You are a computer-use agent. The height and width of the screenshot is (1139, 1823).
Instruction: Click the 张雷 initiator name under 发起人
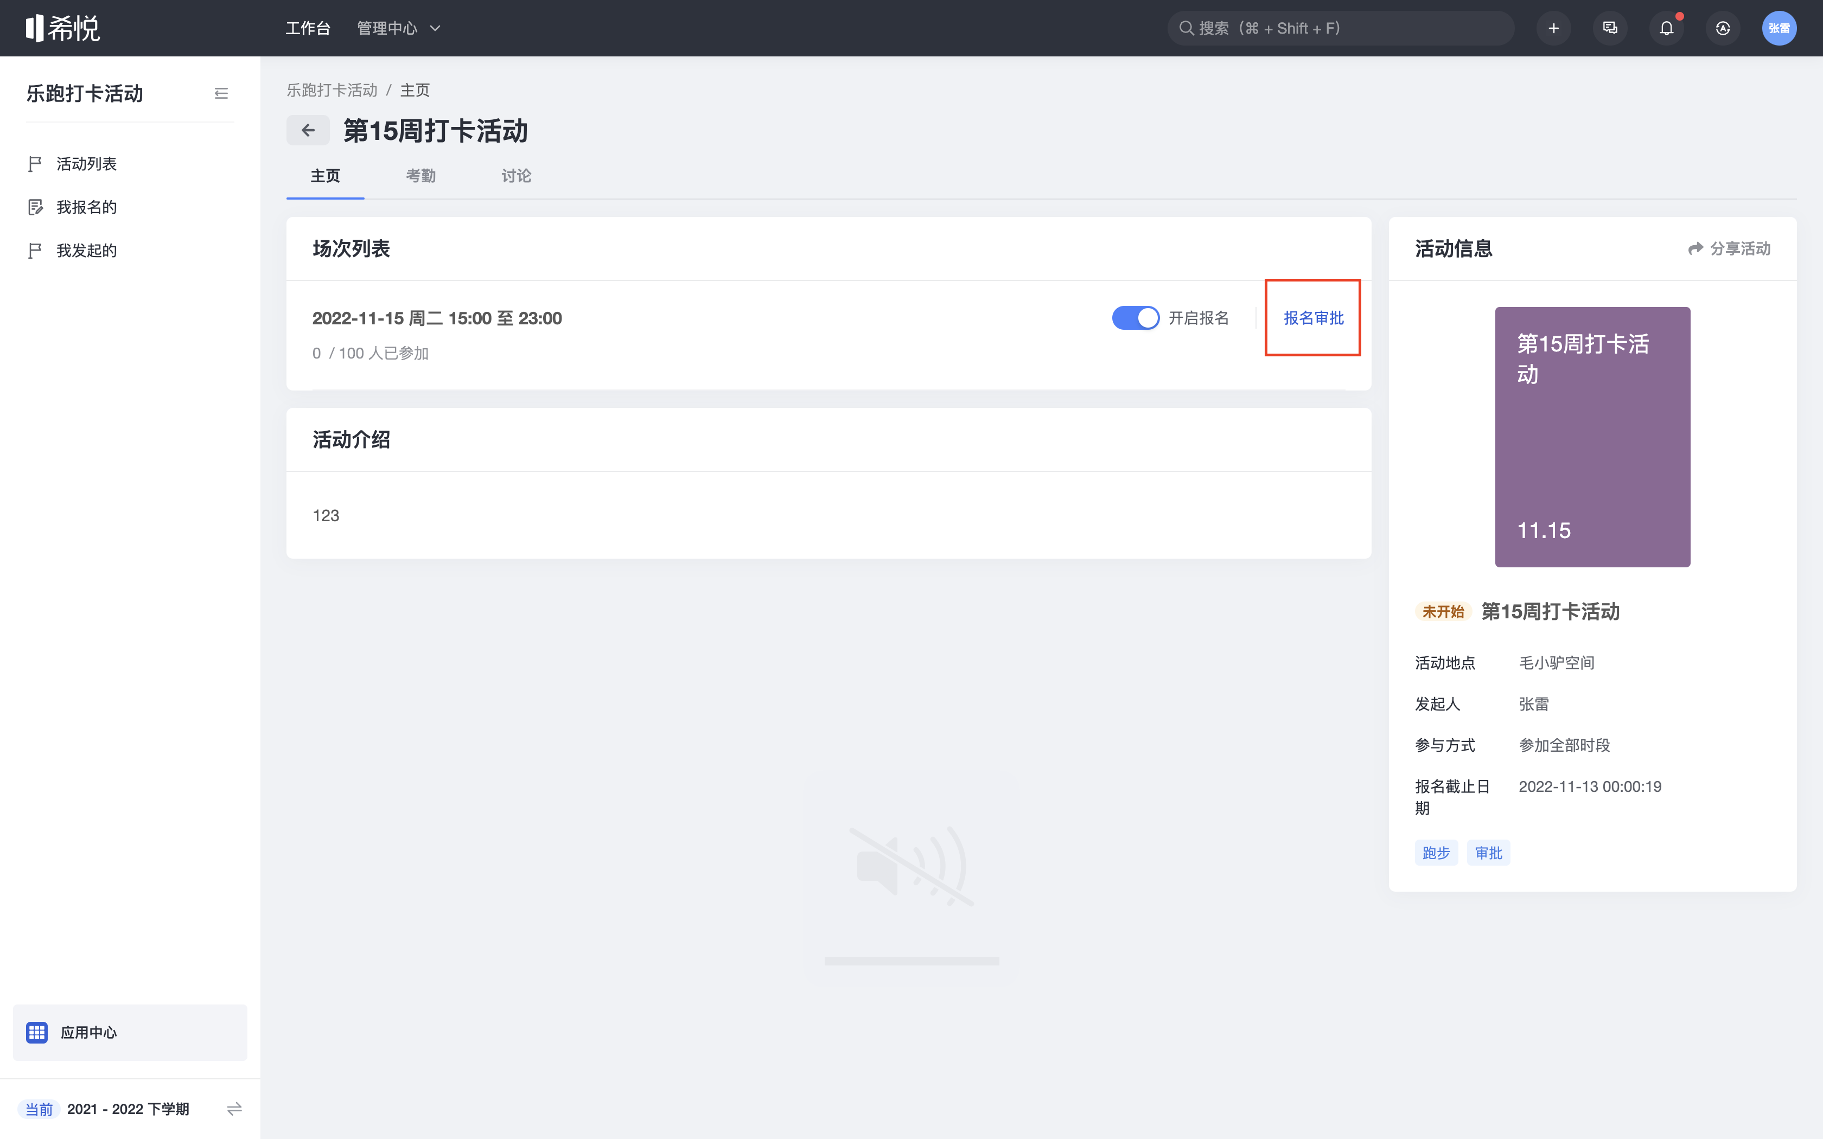tap(1534, 705)
